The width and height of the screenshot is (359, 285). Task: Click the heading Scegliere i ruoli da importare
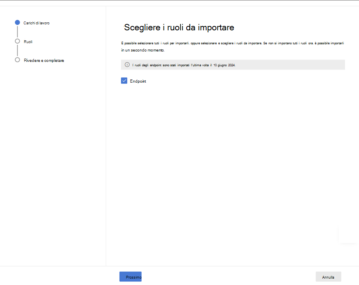[x=179, y=28]
